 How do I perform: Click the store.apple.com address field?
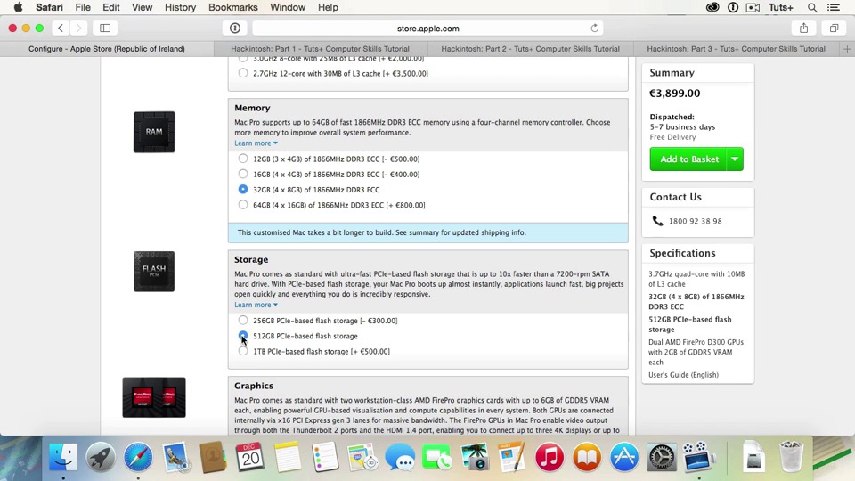(x=428, y=28)
